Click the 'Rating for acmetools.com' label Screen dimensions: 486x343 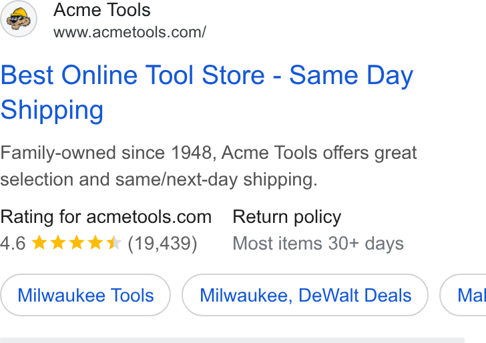(106, 217)
